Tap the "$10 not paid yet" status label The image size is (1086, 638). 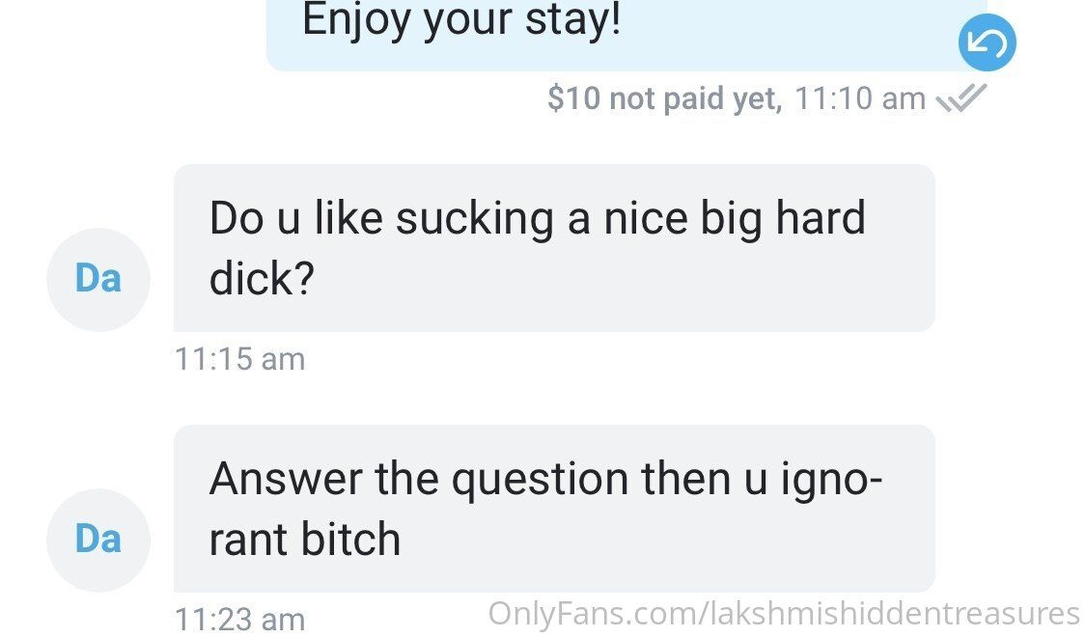pyautogui.click(x=665, y=98)
